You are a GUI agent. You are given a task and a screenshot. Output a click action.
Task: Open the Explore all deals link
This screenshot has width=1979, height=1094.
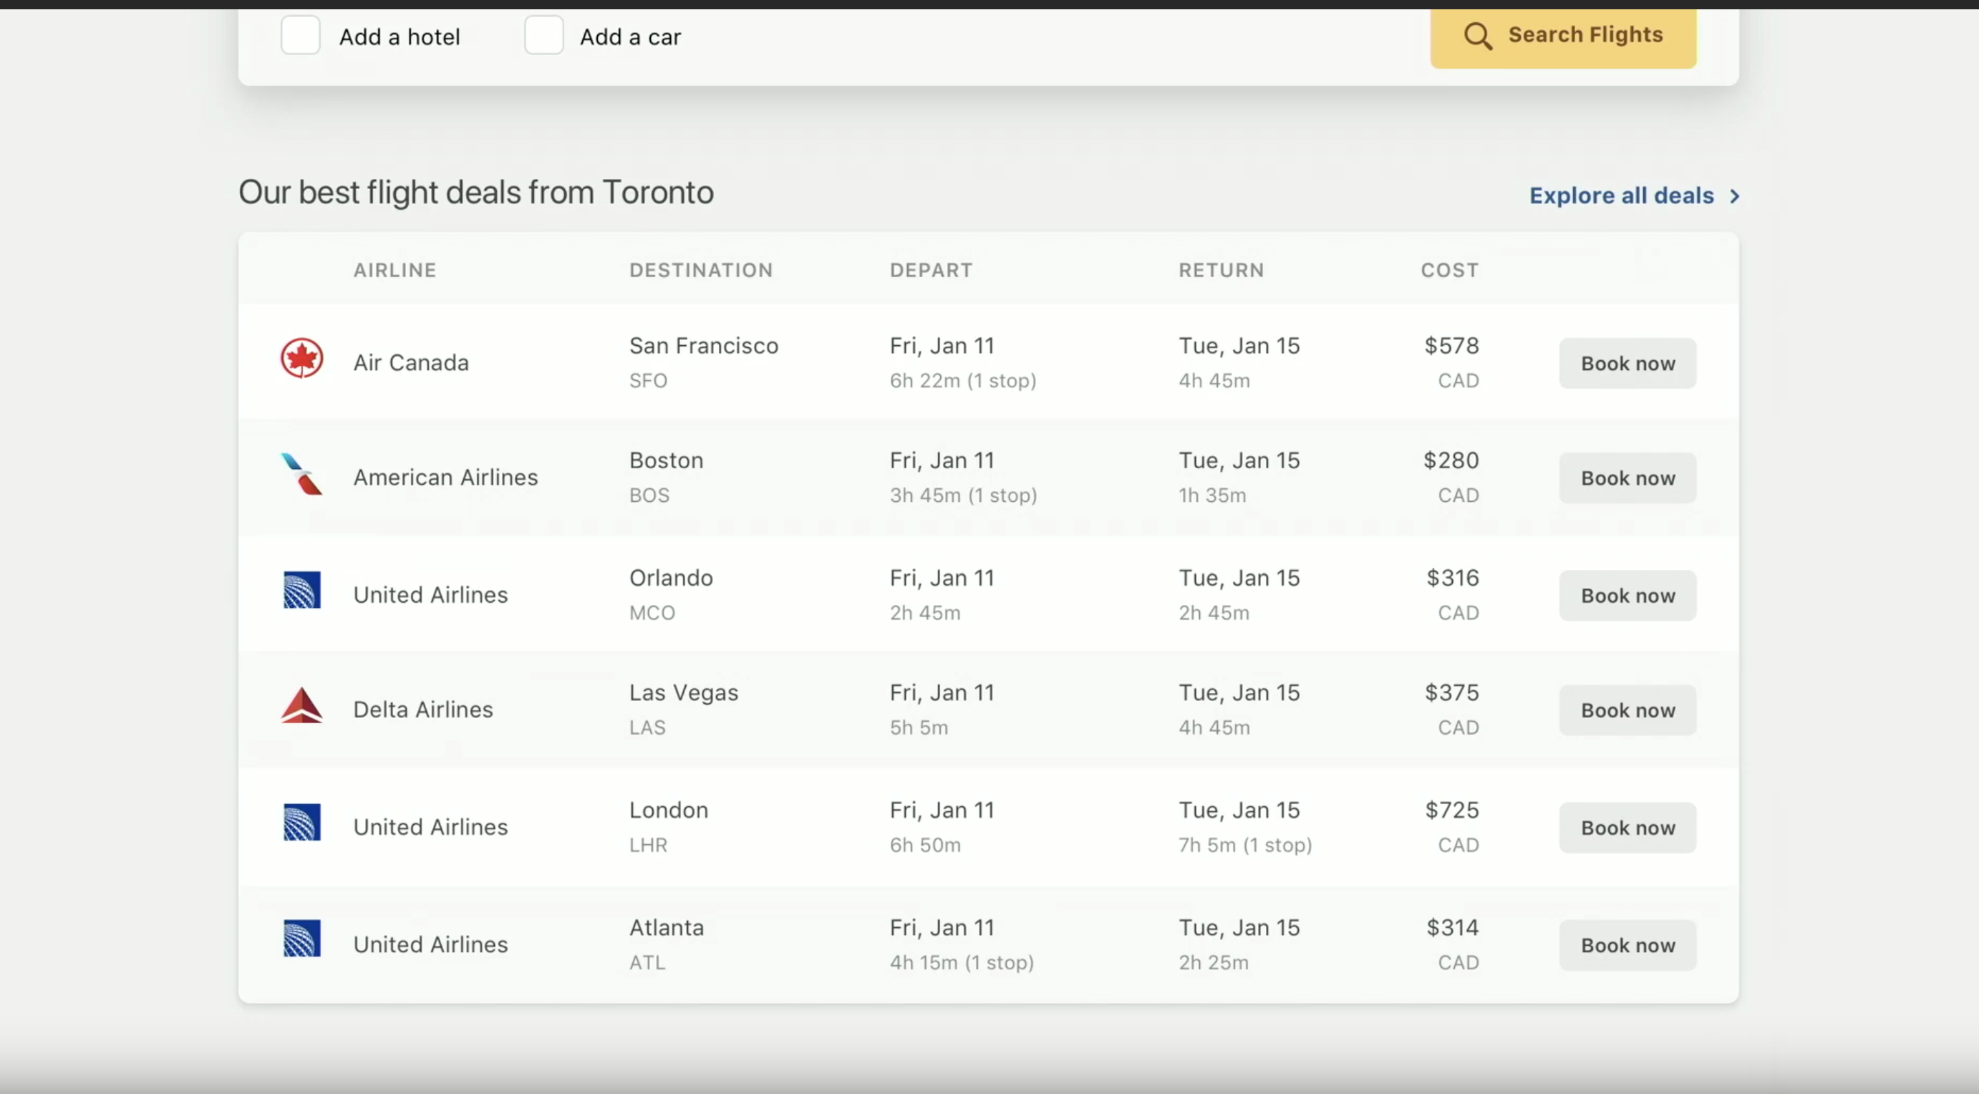(x=1621, y=196)
